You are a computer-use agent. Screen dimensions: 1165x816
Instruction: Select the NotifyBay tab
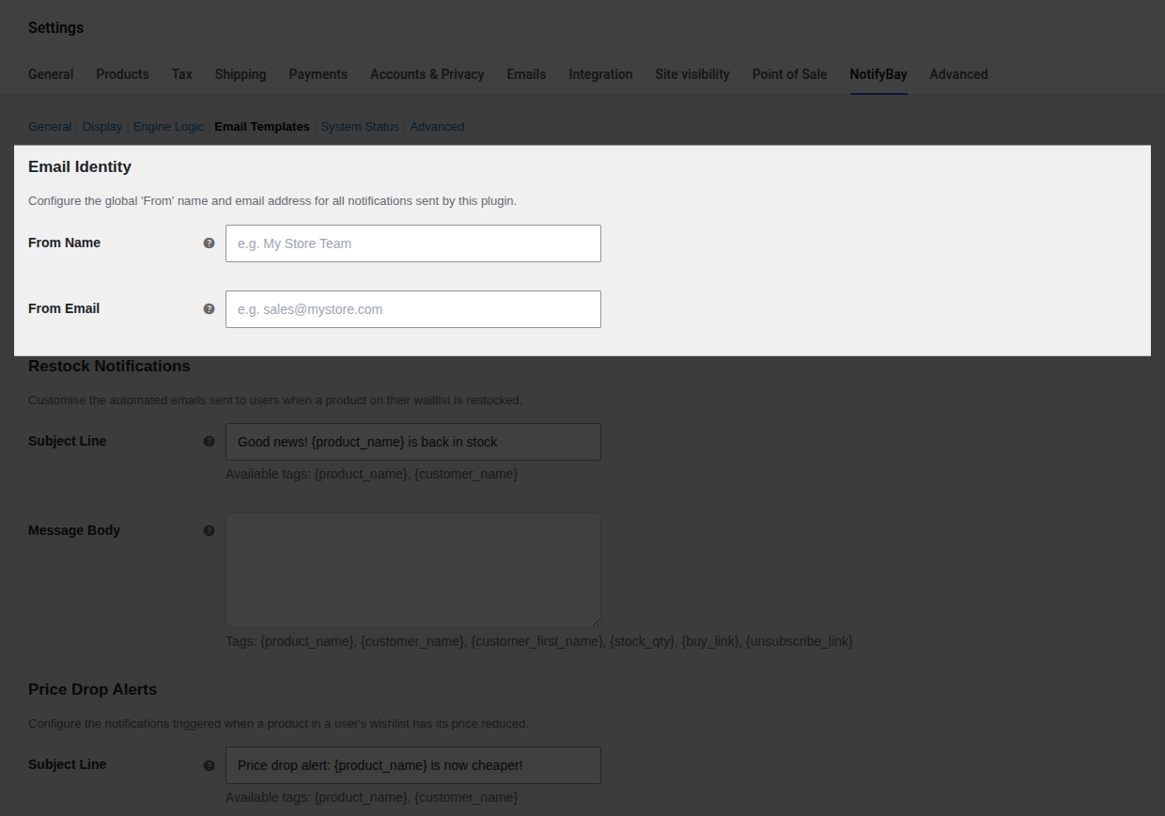[x=878, y=74]
